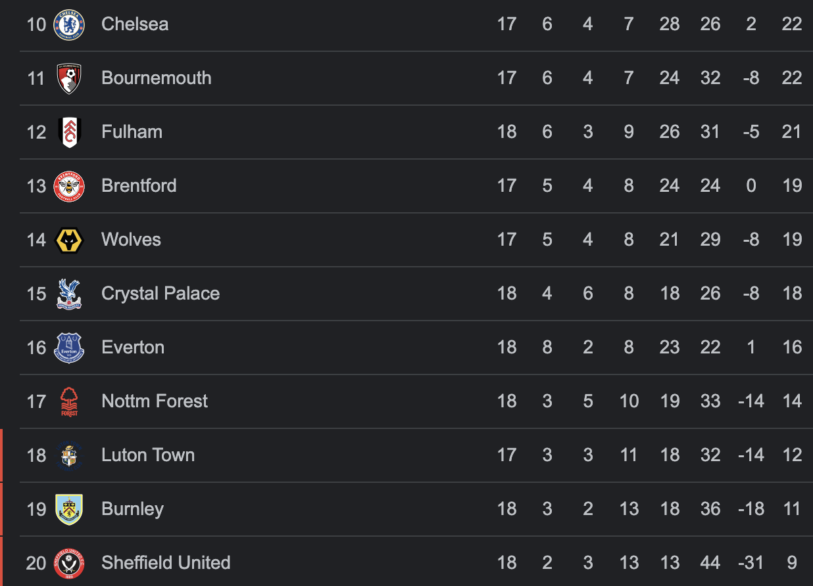
Task: Click the Wolves wolf head crest
Action: [69, 240]
